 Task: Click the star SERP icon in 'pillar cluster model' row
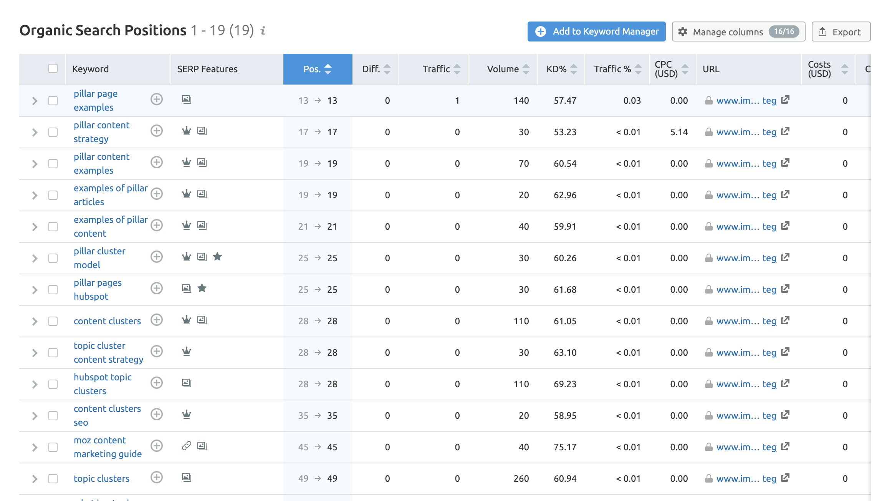point(217,257)
